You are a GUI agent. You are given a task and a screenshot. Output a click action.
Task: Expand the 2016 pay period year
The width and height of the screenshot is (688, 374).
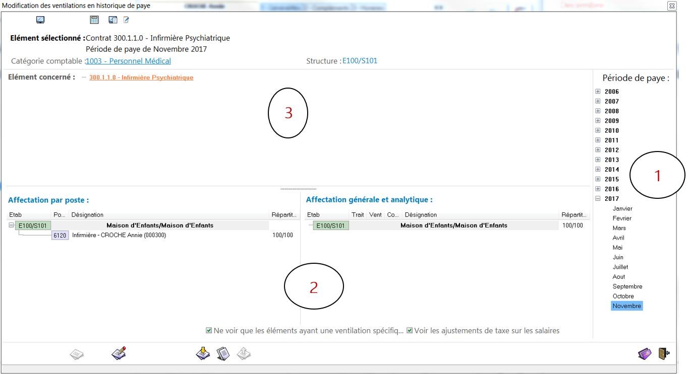598,189
